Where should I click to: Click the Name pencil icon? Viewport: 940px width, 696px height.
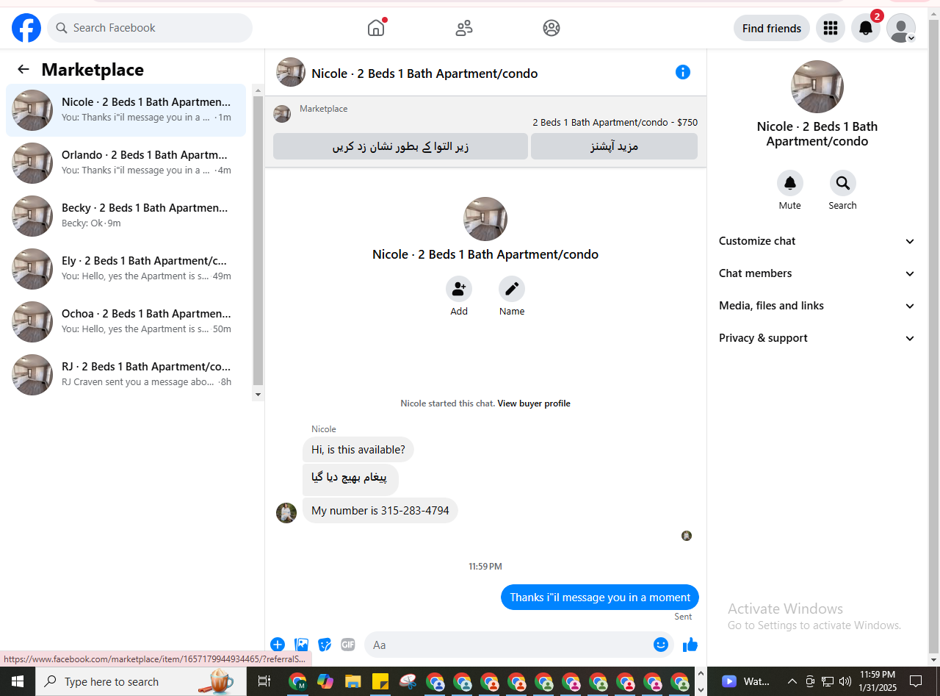[x=512, y=289]
